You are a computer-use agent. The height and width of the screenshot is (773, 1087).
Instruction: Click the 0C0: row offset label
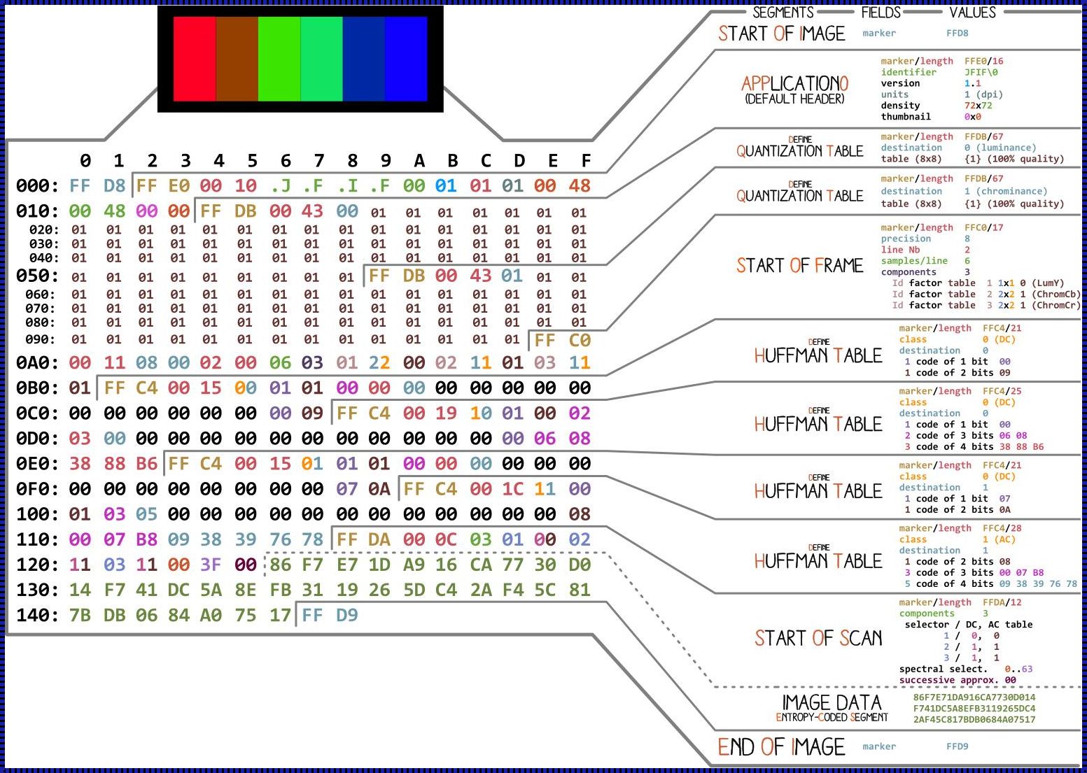pyautogui.click(x=38, y=413)
